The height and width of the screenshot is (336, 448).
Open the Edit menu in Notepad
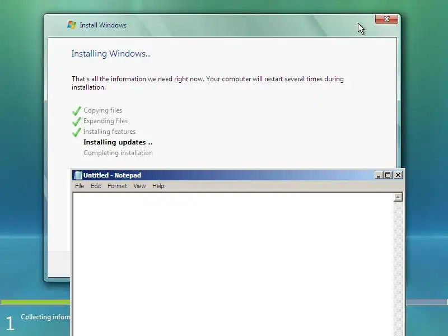click(96, 186)
